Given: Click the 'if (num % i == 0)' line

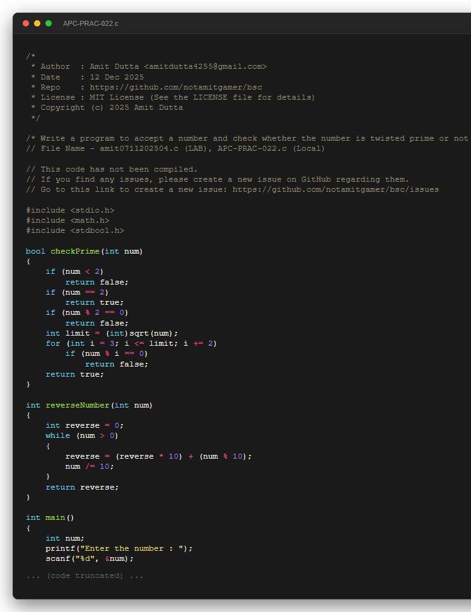Looking at the screenshot, I should point(107,353).
